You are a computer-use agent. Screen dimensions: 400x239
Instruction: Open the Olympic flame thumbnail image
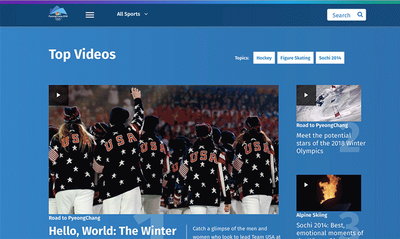328,193
